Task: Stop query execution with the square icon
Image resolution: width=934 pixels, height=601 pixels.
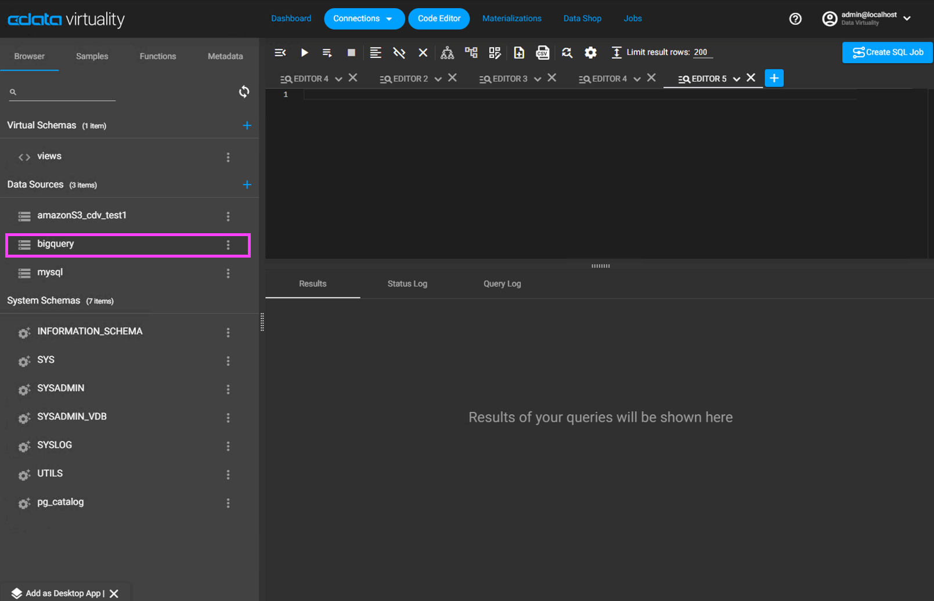Action: coord(351,53)
